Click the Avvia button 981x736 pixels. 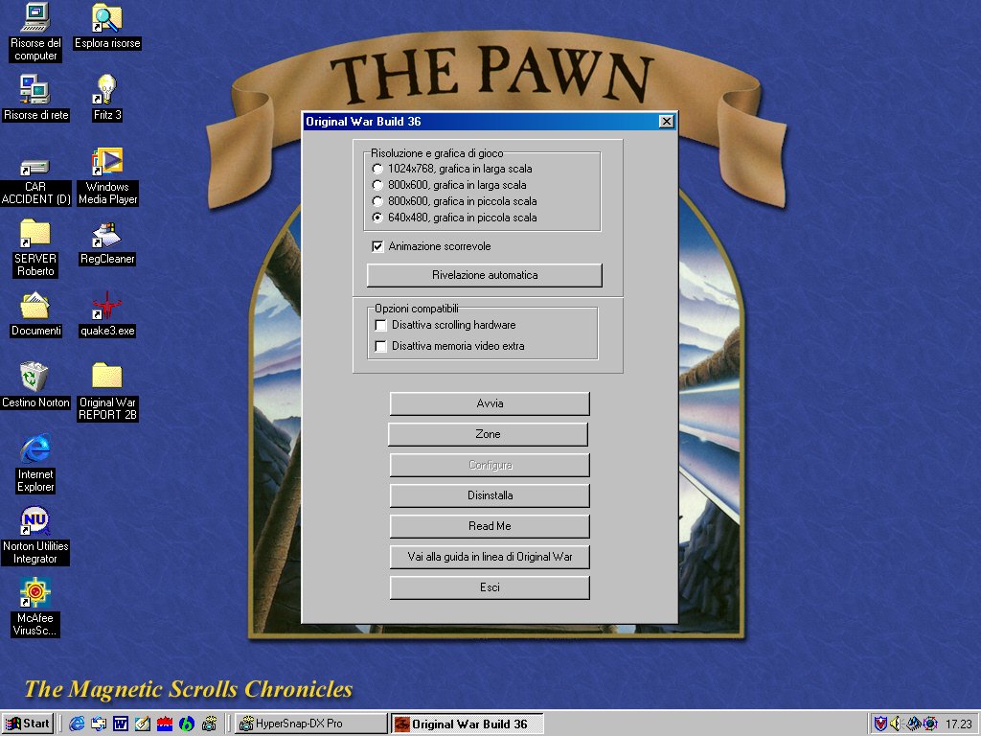pos(490,403)
